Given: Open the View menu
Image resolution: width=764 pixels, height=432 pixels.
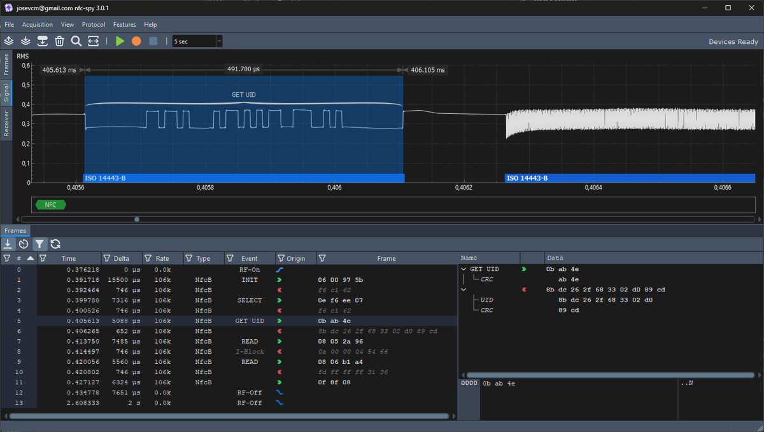Looking at the screenshot, I should pos(67,25).
